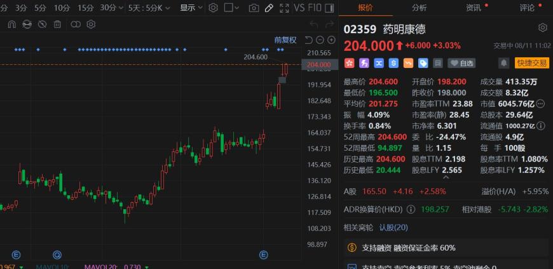Screen dimensions: 553x269
Task: Click the 前复权 price adjustment option
Action: pyautogui.click(x=285, y=40)
